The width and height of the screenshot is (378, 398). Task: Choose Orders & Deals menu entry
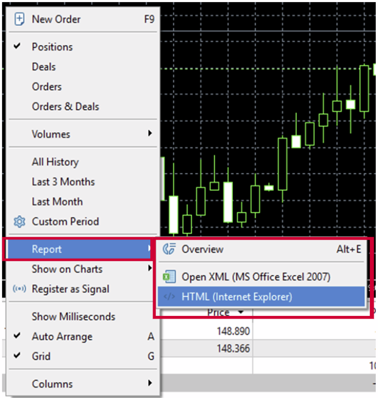(65, 107)
